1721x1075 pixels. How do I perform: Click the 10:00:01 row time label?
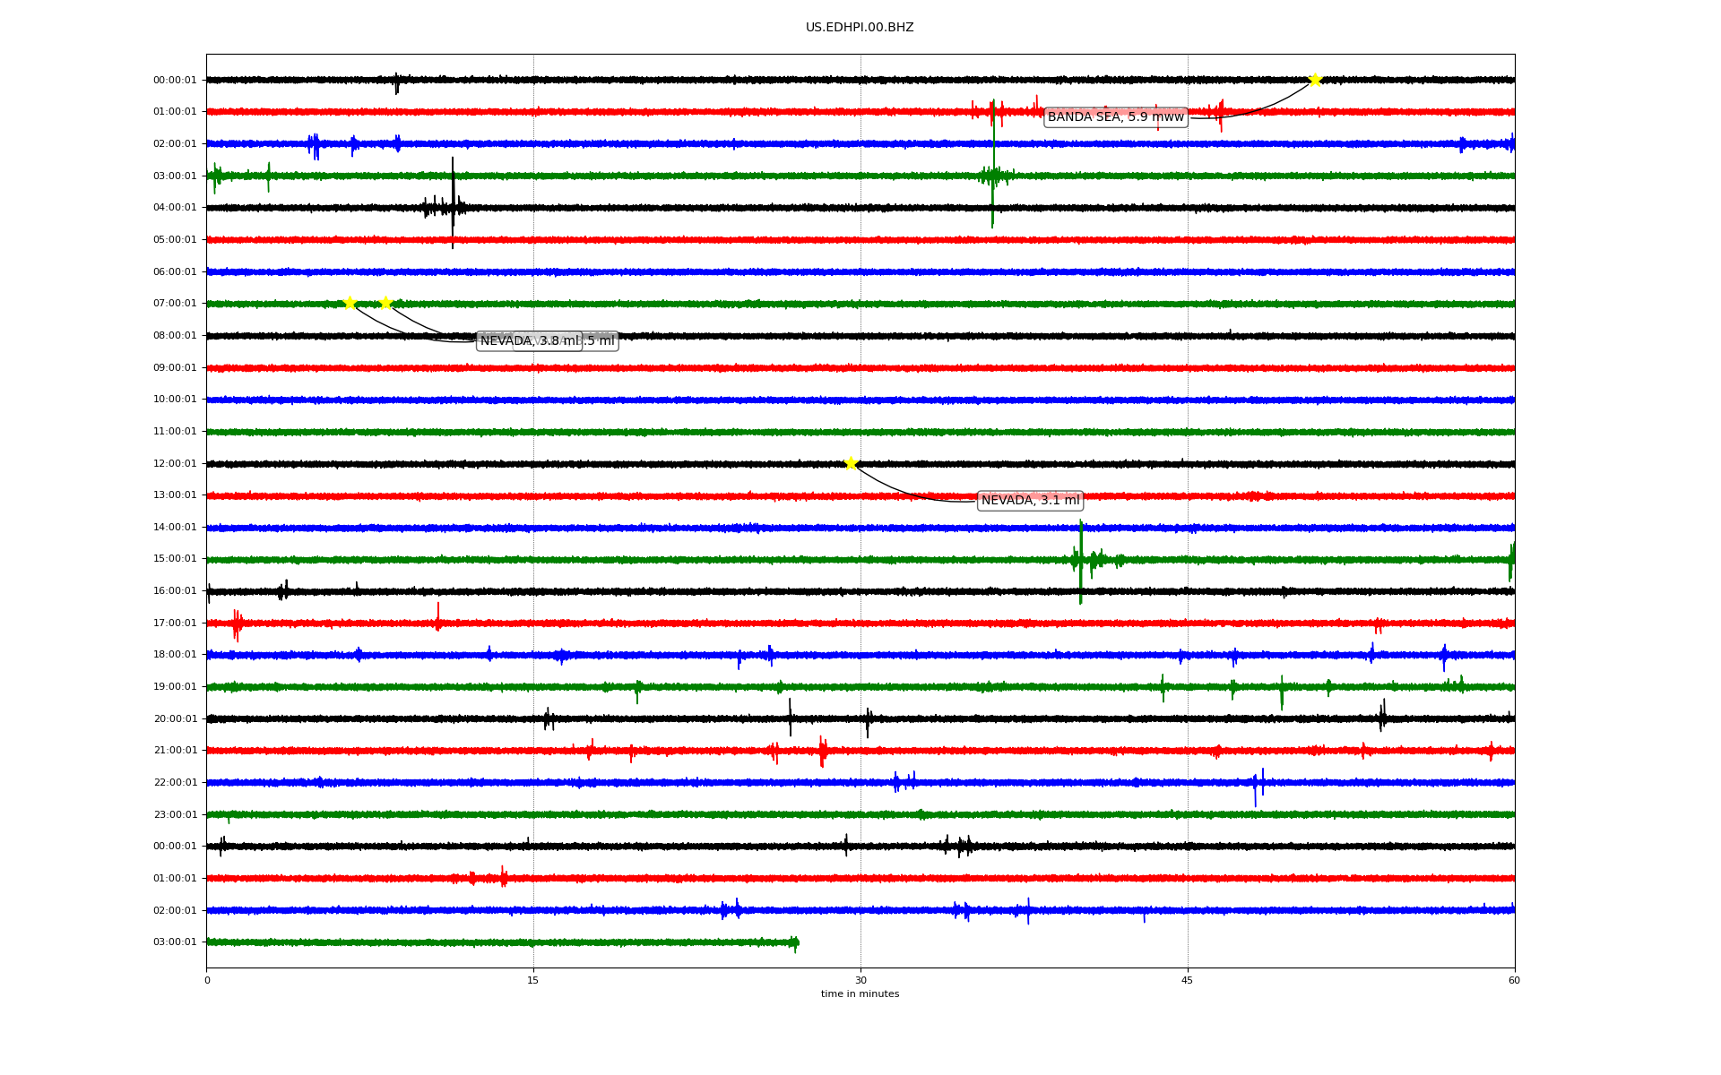(175, 400)
